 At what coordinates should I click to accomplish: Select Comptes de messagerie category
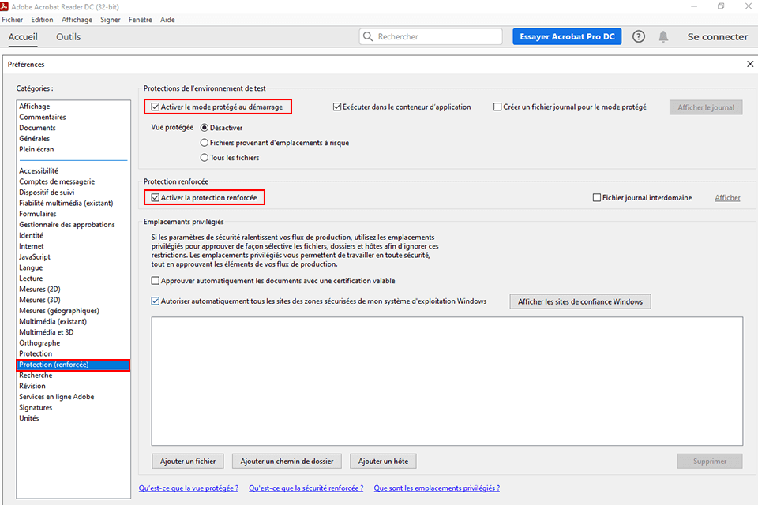[57, 181]
